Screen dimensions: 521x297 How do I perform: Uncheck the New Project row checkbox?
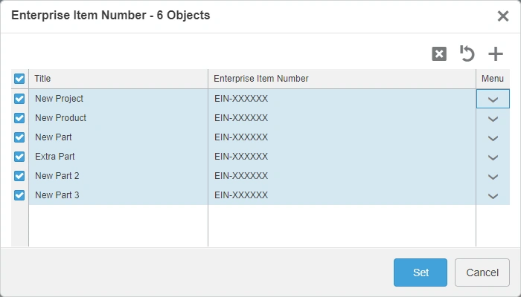pyautogui.click(x=20, y=98)
